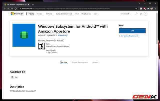This screenshot has height=101, width=160.
Task: Bookmark this page with the star icon
Action: pyautogui.click(x=136, y=9)
